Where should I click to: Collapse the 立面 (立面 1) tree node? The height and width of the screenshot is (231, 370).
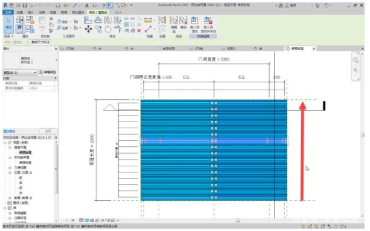(x=10, y=172)
